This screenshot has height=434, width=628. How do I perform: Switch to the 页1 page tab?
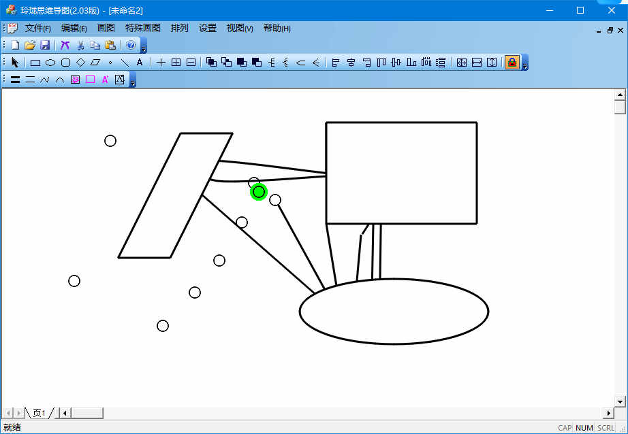tap(39, 413)
